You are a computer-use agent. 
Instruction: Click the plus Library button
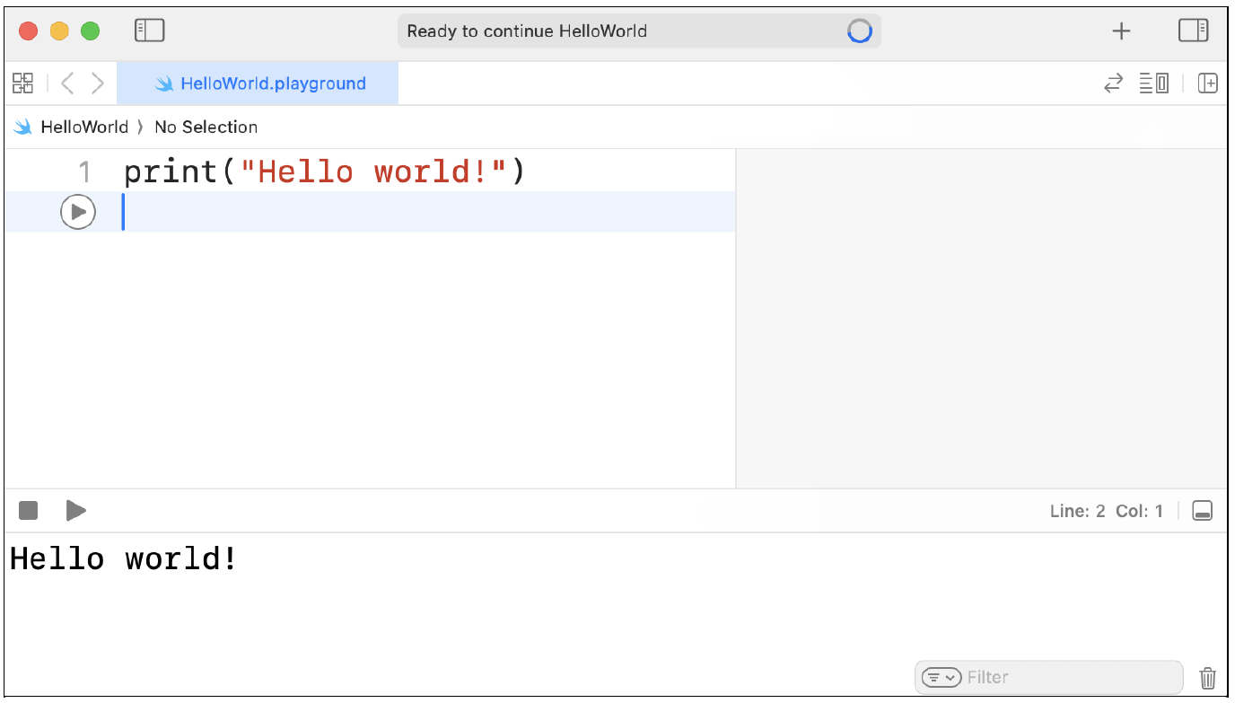pos(1121,31)
